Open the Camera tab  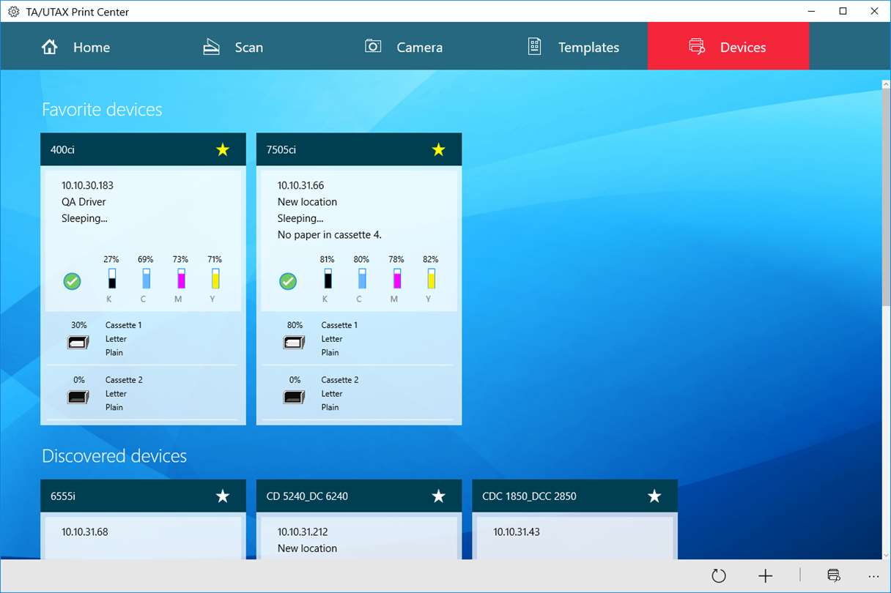pyautogui.click(x=404, y=47)
